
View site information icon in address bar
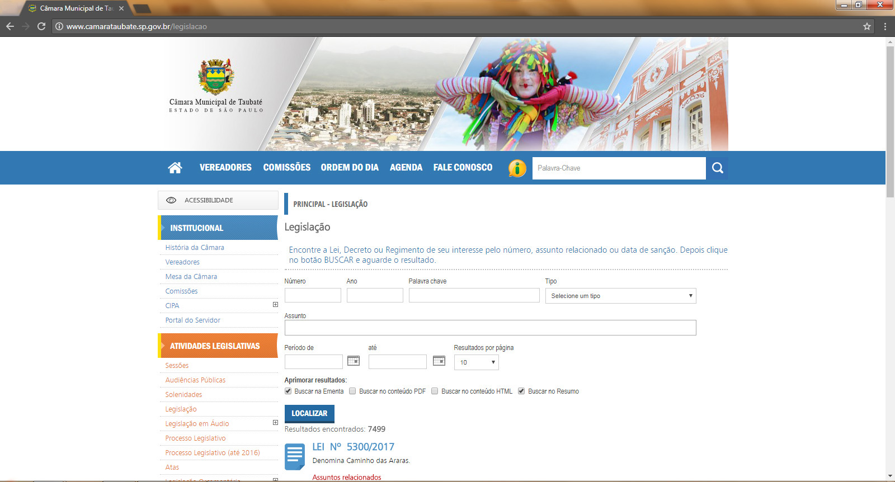[59, 26]
